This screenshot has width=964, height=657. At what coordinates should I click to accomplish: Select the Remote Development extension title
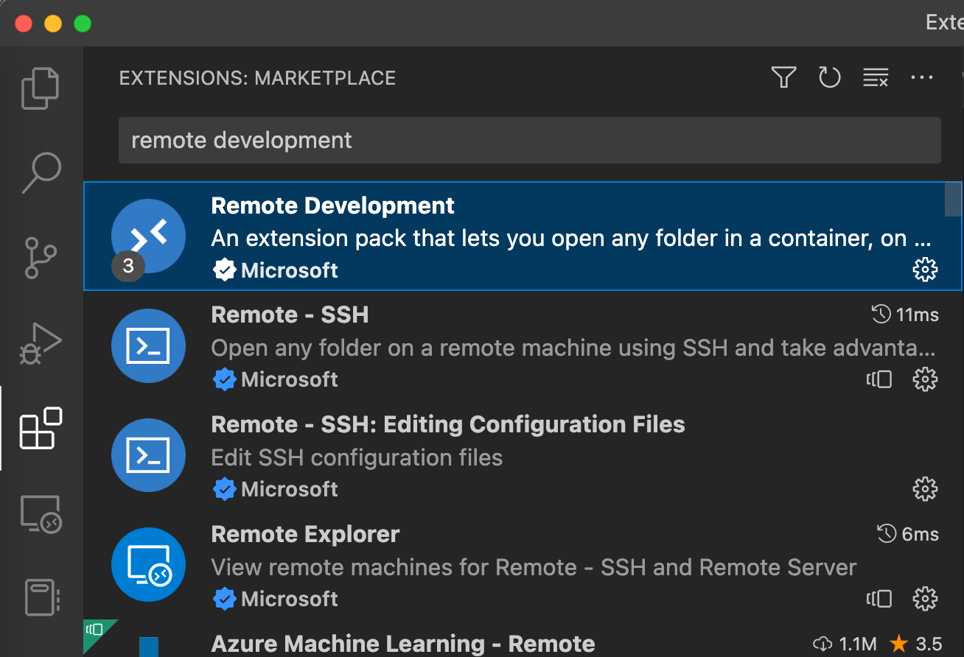pyautogui.click(x=333, y=205)
